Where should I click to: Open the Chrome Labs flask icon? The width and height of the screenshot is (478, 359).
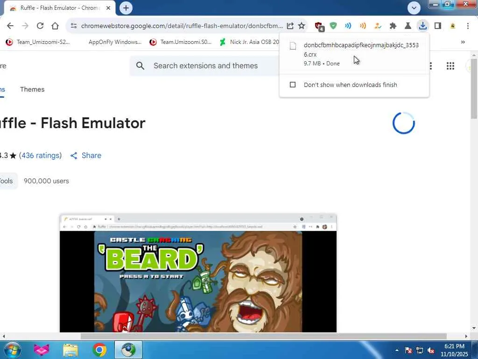408,26
